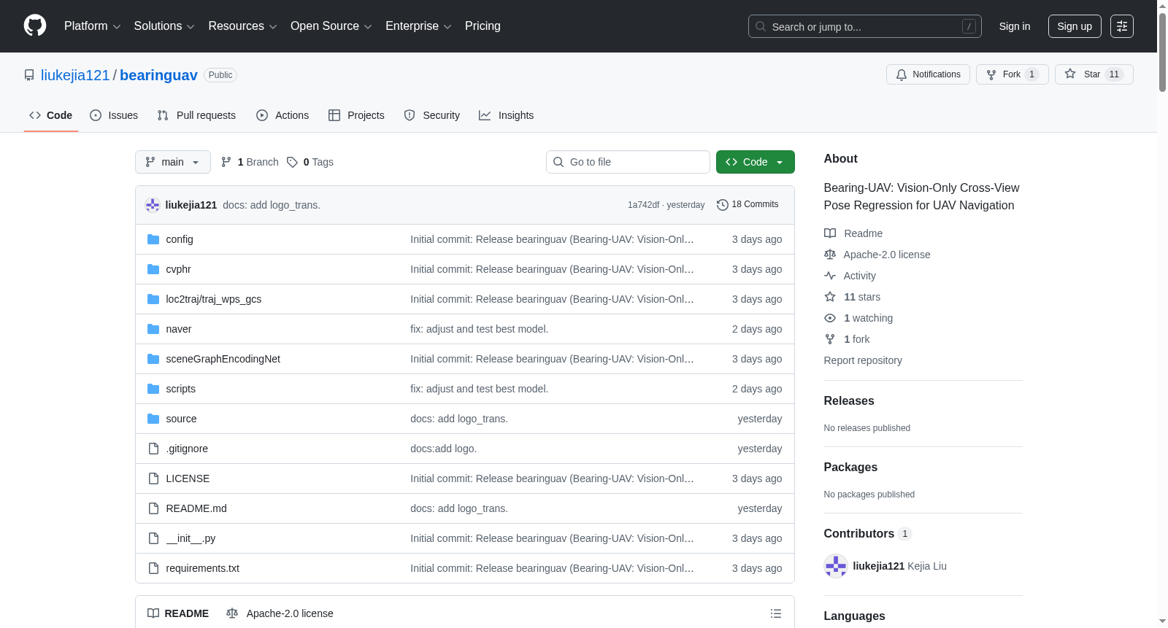This screenshot has height=628, width=1168.
Task: Switch to the Pull requests tab
Action: 196,115
